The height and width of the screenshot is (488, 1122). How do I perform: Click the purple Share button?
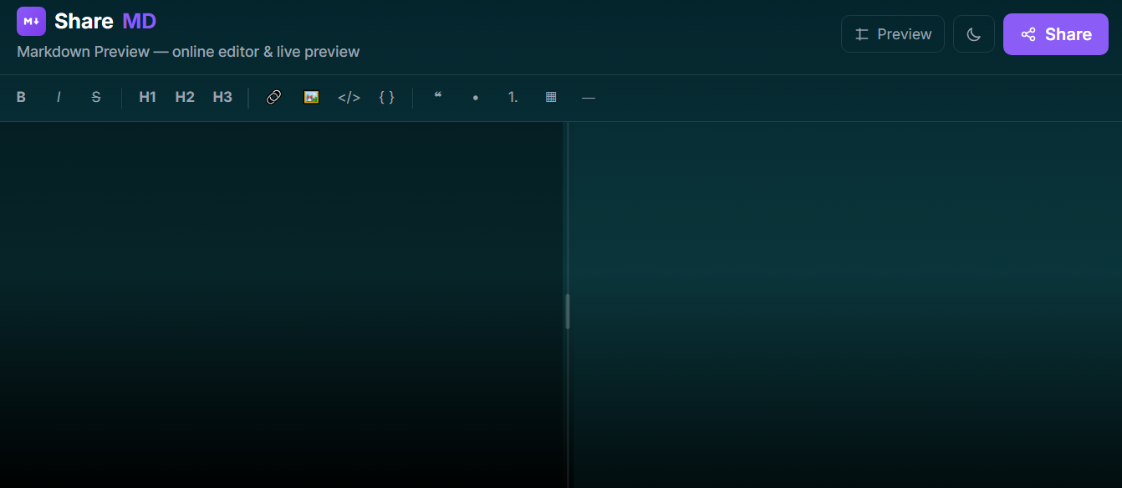(x=1056, y=34)
